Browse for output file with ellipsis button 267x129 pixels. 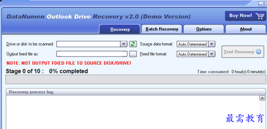click(133, 54)
